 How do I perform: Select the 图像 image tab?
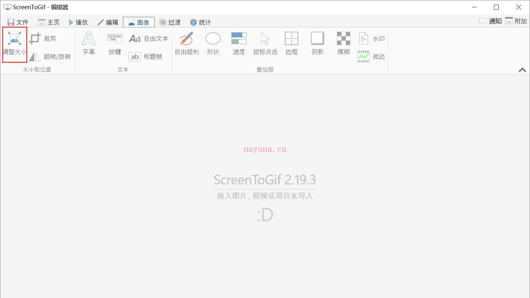click(x=139, y=22)
